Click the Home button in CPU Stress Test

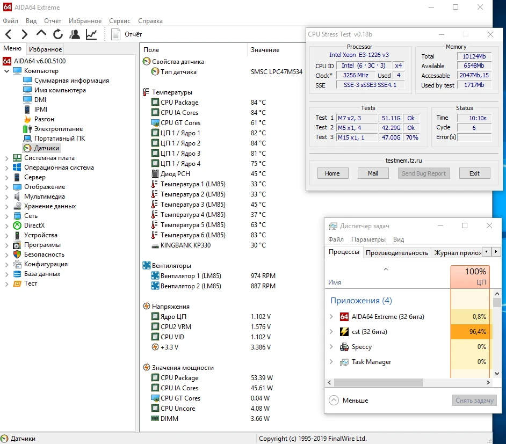[332, 173]
